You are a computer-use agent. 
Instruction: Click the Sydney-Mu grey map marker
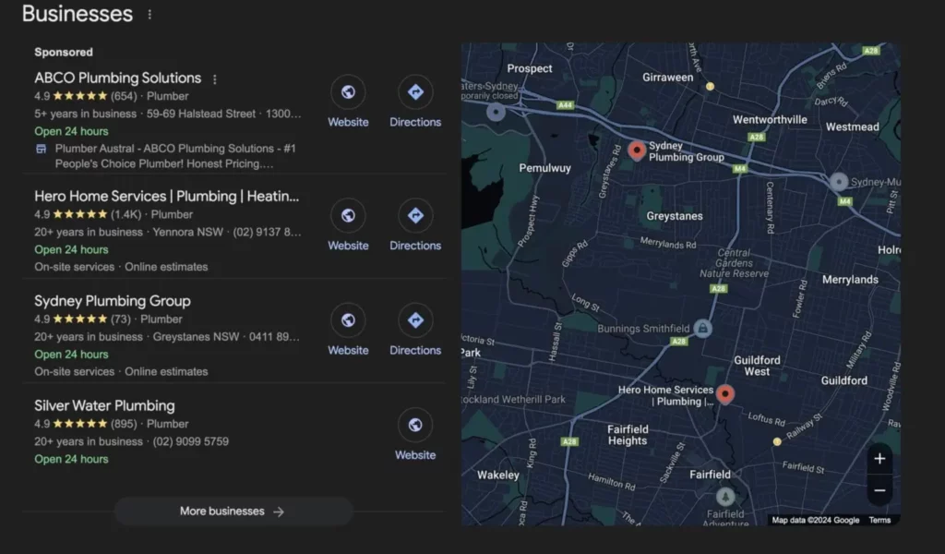click(x=838, y=182)
